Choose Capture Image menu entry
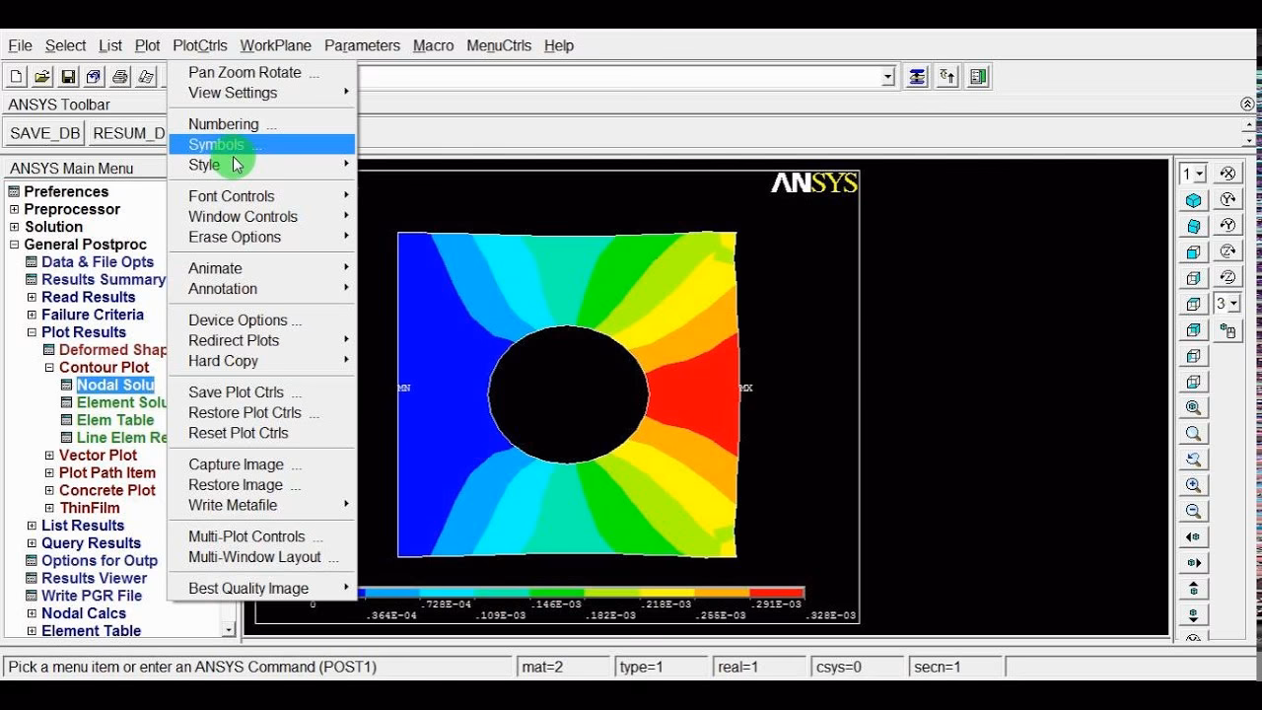The image size is (1262, 710). click(261, 464)
